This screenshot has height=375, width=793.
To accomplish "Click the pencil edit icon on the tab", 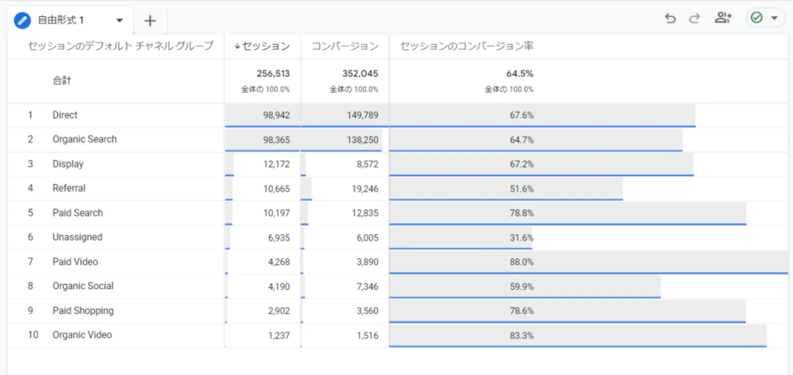I will point(22,20).
